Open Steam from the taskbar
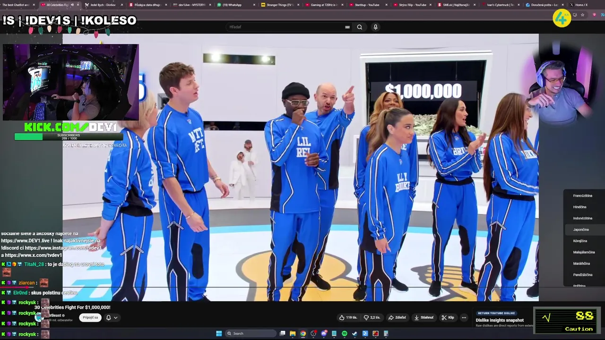The height and width of the screenshot is (340, 605). [354, 333]
